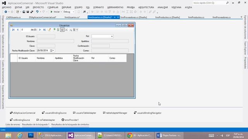
Task: Switch to frmProveedores.cs [Diseño] tab
Action: [134, 17]
